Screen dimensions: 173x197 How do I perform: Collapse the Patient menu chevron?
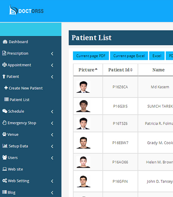click(52, 77)
